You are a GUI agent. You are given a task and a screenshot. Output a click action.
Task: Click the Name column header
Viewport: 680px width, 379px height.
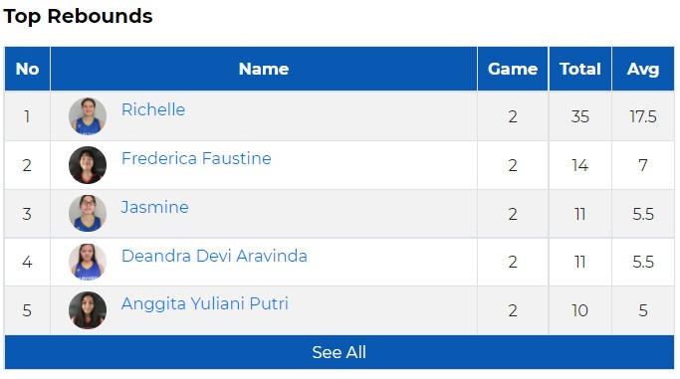[x=264, y=69]
